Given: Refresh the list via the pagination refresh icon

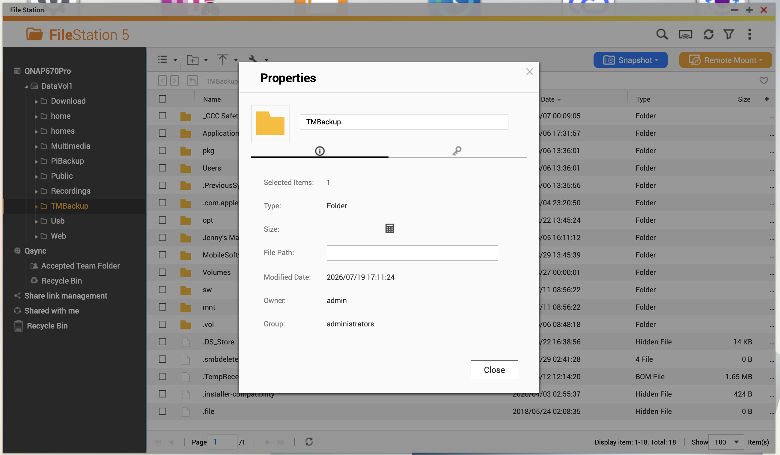Looking at the screenshot, I should click(x=309, y=442).
